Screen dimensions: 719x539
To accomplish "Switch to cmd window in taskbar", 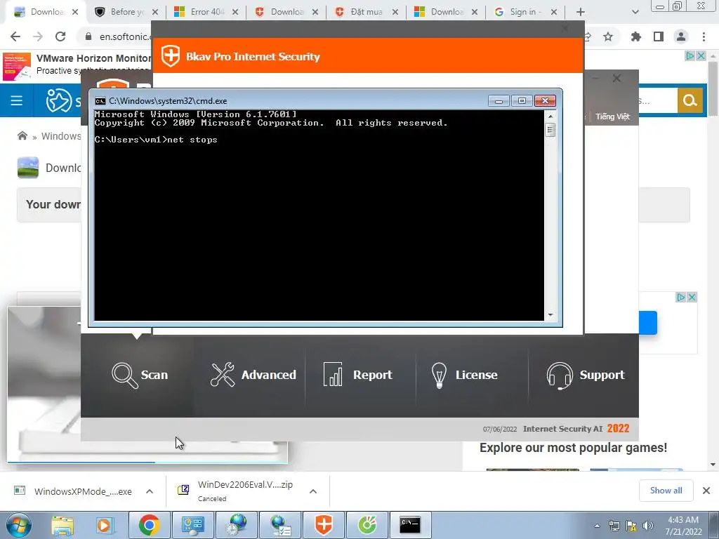I will (x=410, y=525).
